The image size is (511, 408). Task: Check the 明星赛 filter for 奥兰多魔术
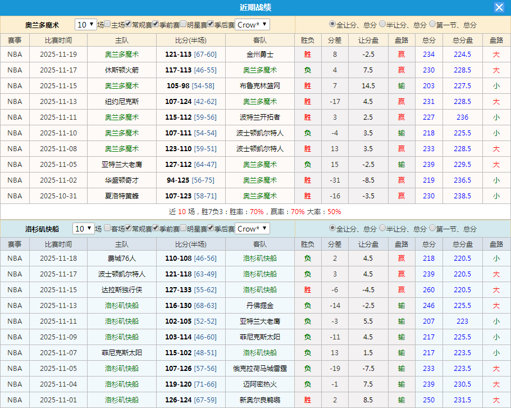182,25
